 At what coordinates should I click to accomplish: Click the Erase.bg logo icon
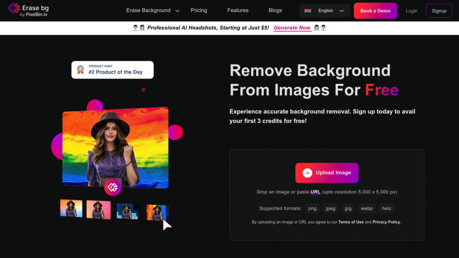(x=14, y=8)
